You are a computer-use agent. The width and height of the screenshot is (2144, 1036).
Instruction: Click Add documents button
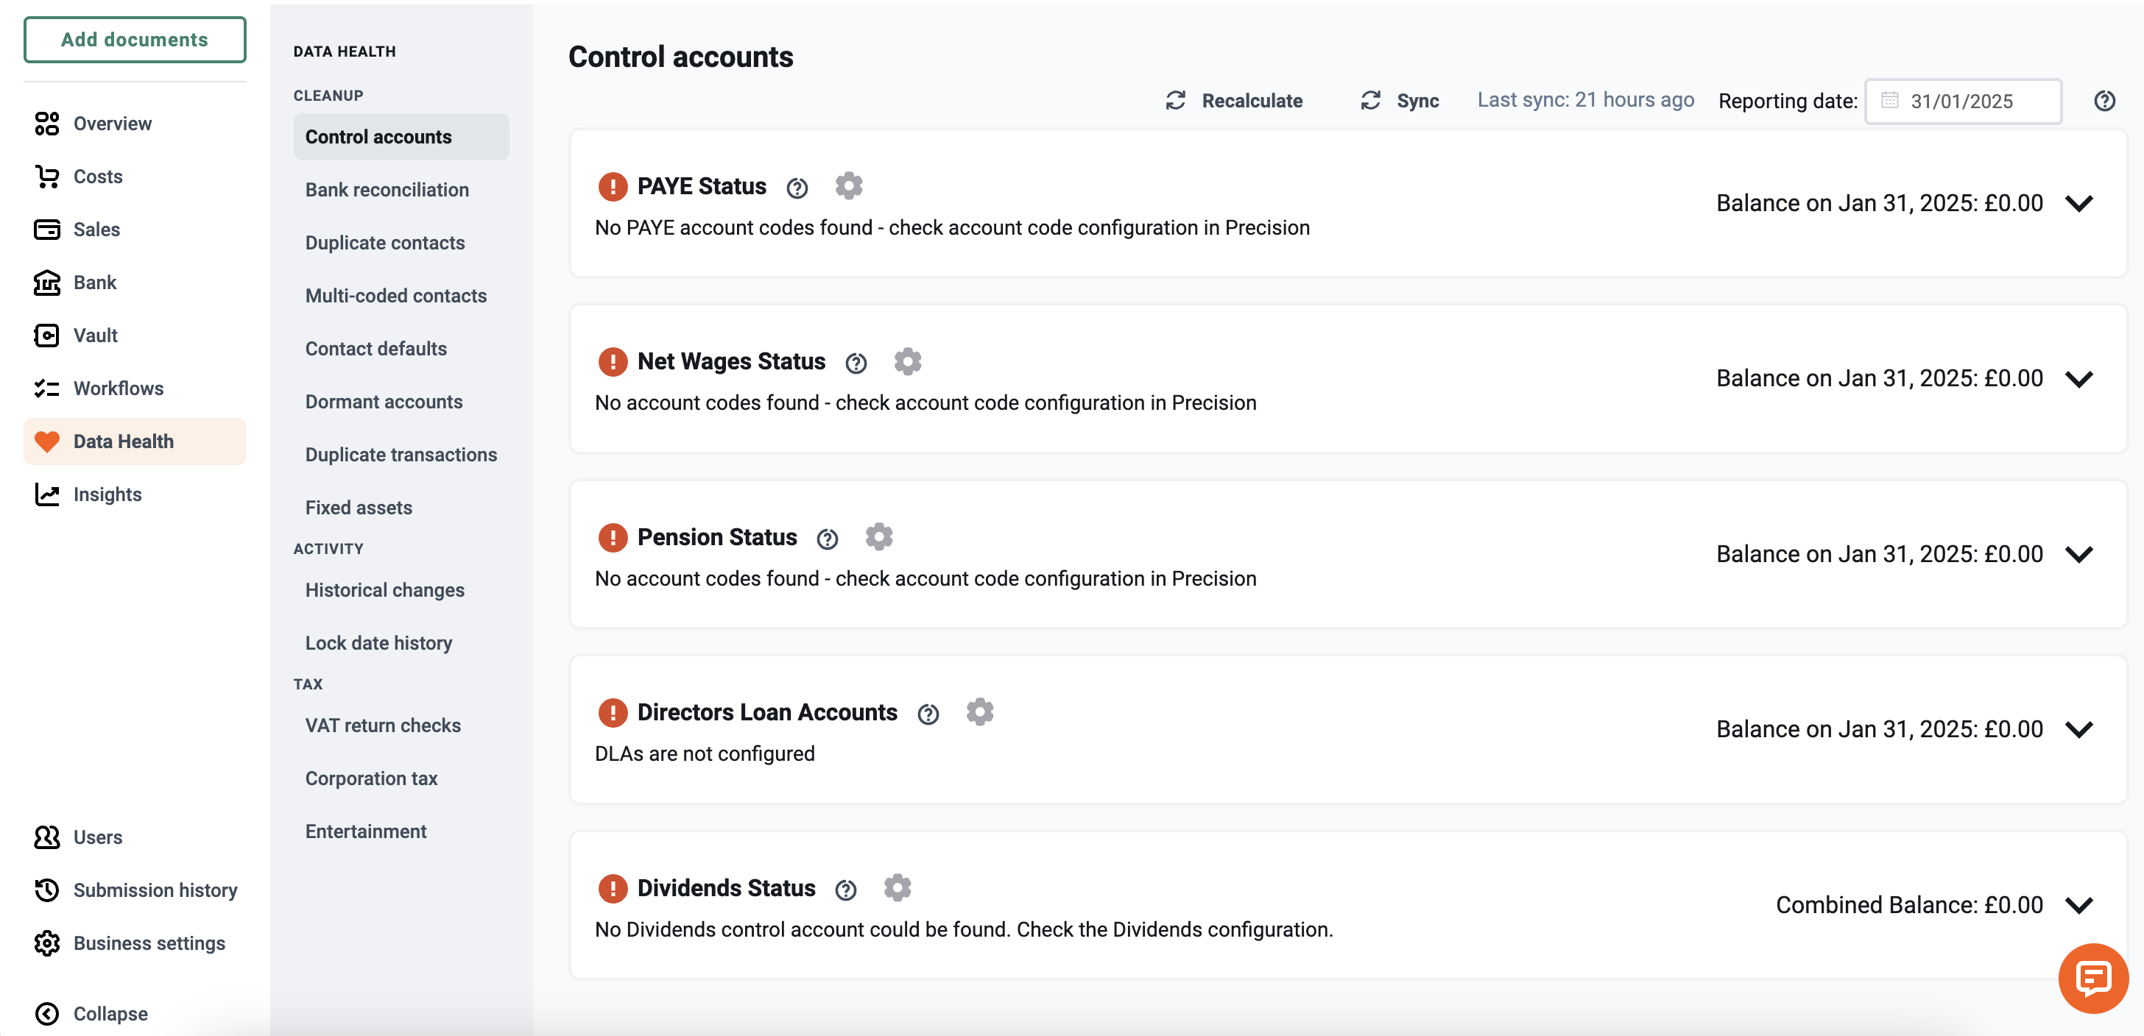click(x=135, y=39)
